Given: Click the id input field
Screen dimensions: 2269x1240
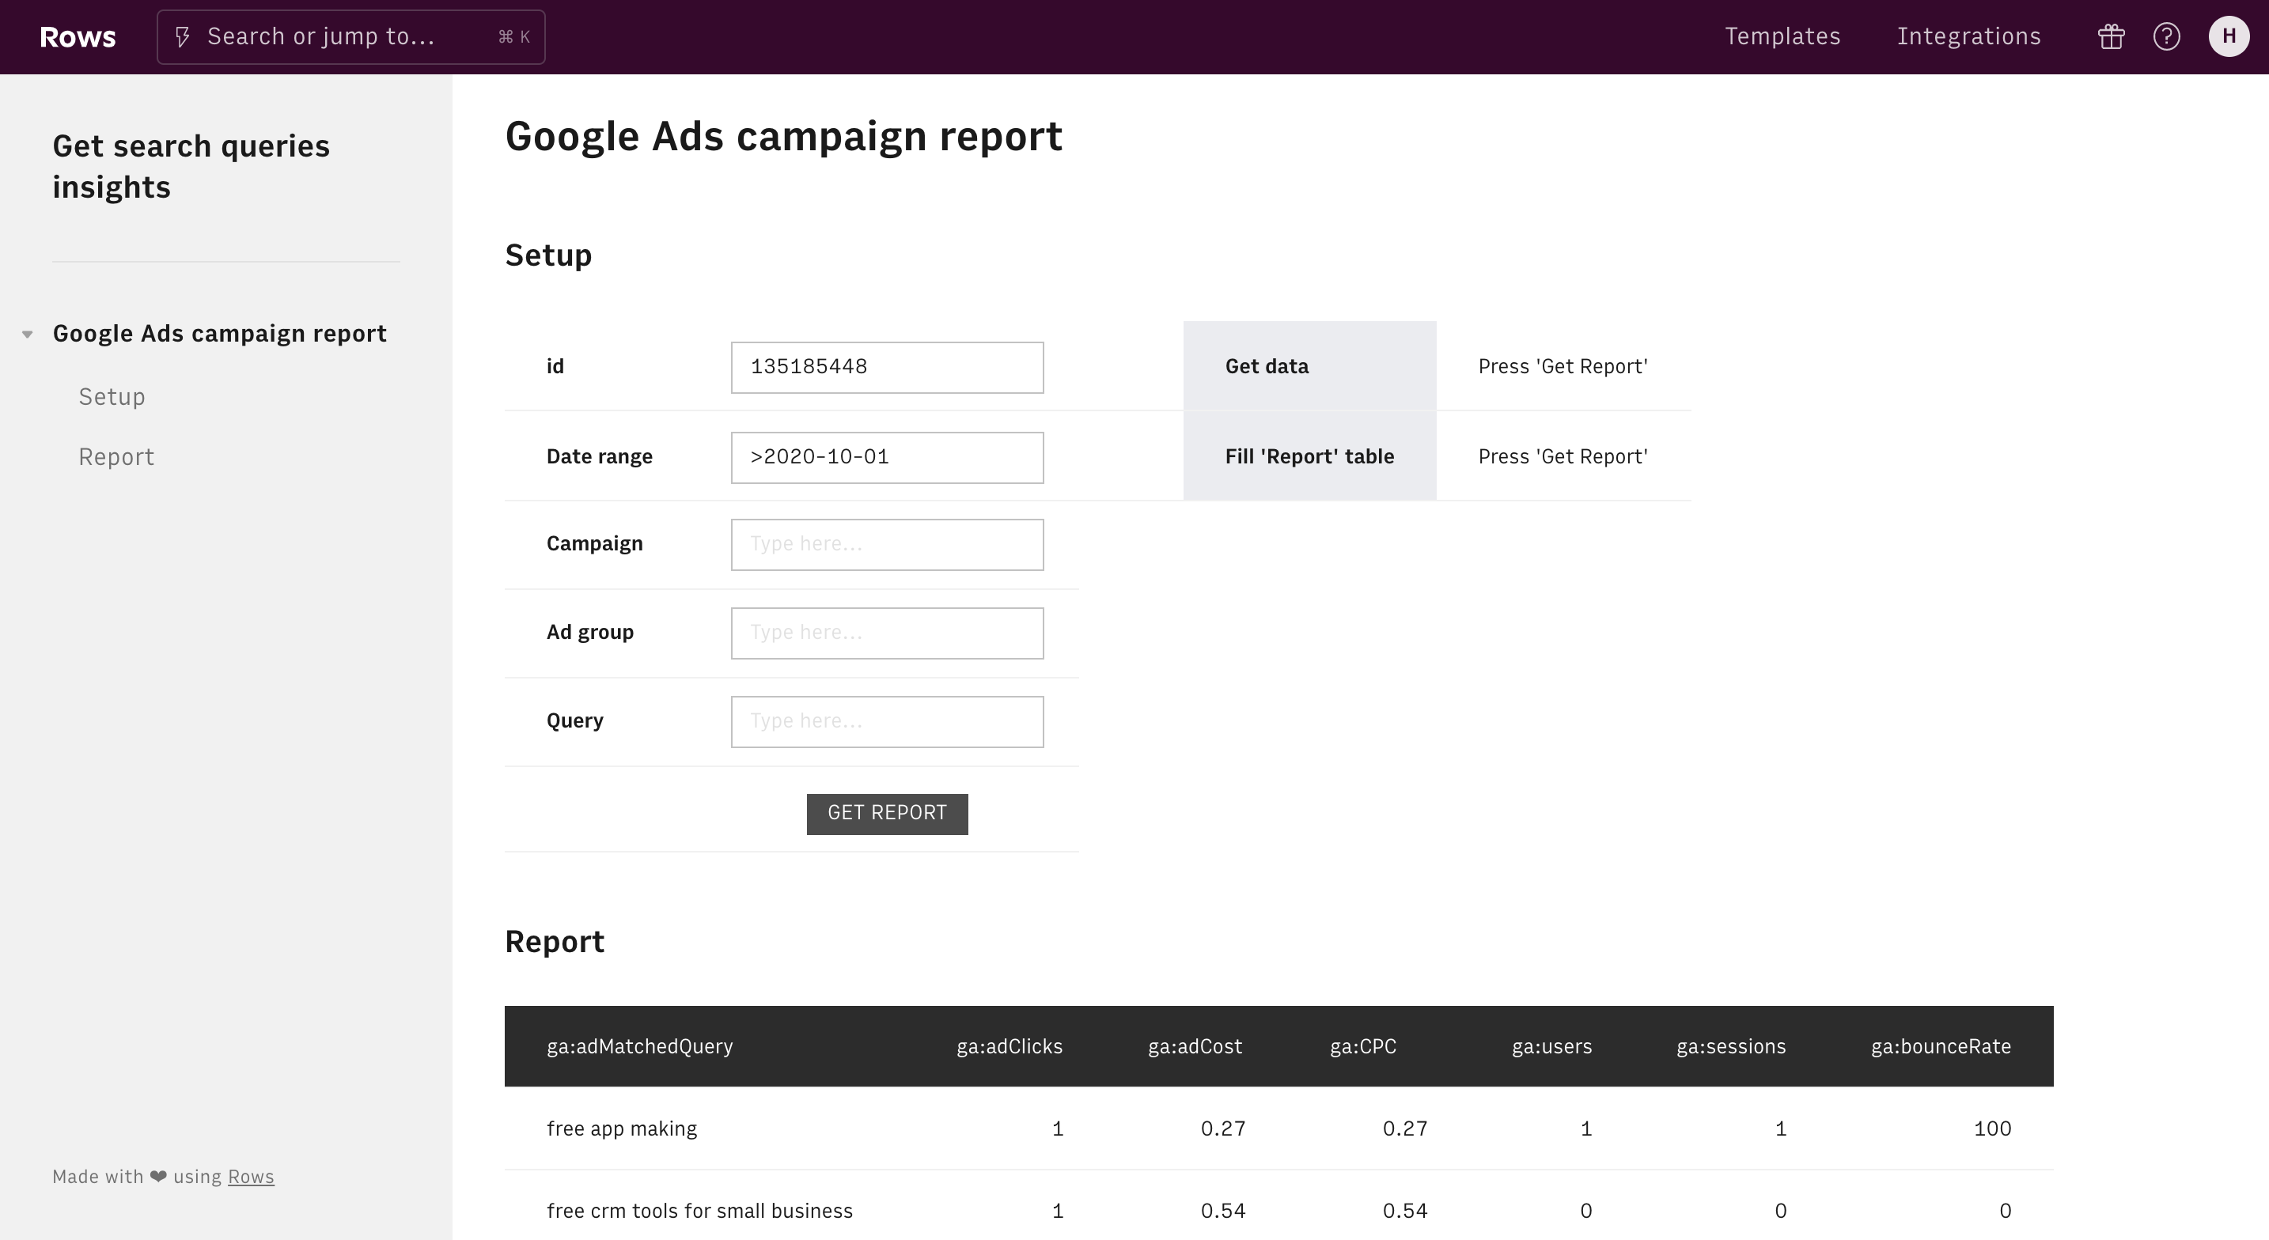Looking at the screenshot, I should click(887, 367).
